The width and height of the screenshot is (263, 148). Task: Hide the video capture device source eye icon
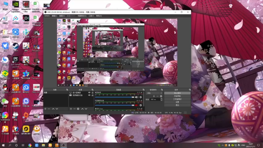tap(89, 95)
